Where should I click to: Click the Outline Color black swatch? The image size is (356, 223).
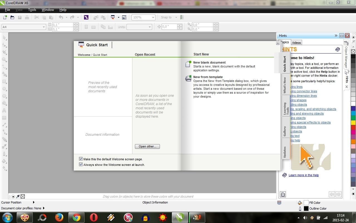pyautogui.click(x=306, y=209)
